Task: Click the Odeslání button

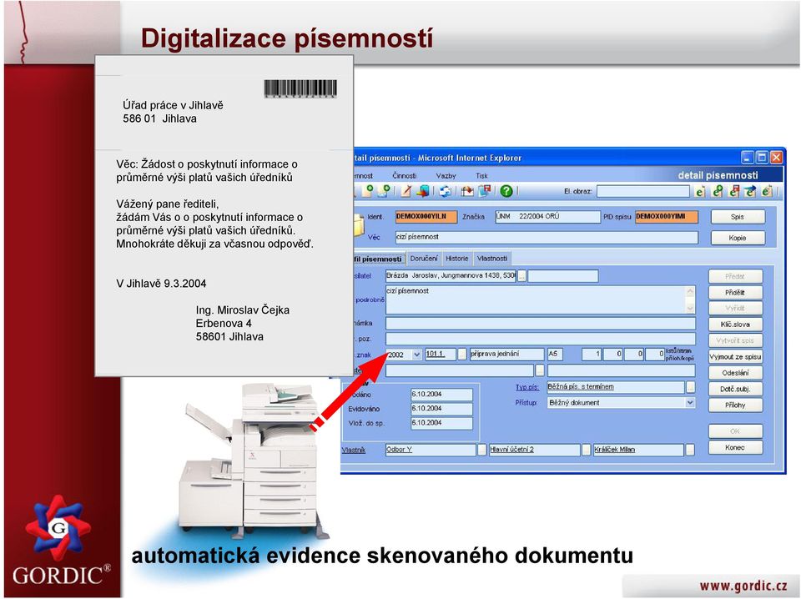Action: 735,373
